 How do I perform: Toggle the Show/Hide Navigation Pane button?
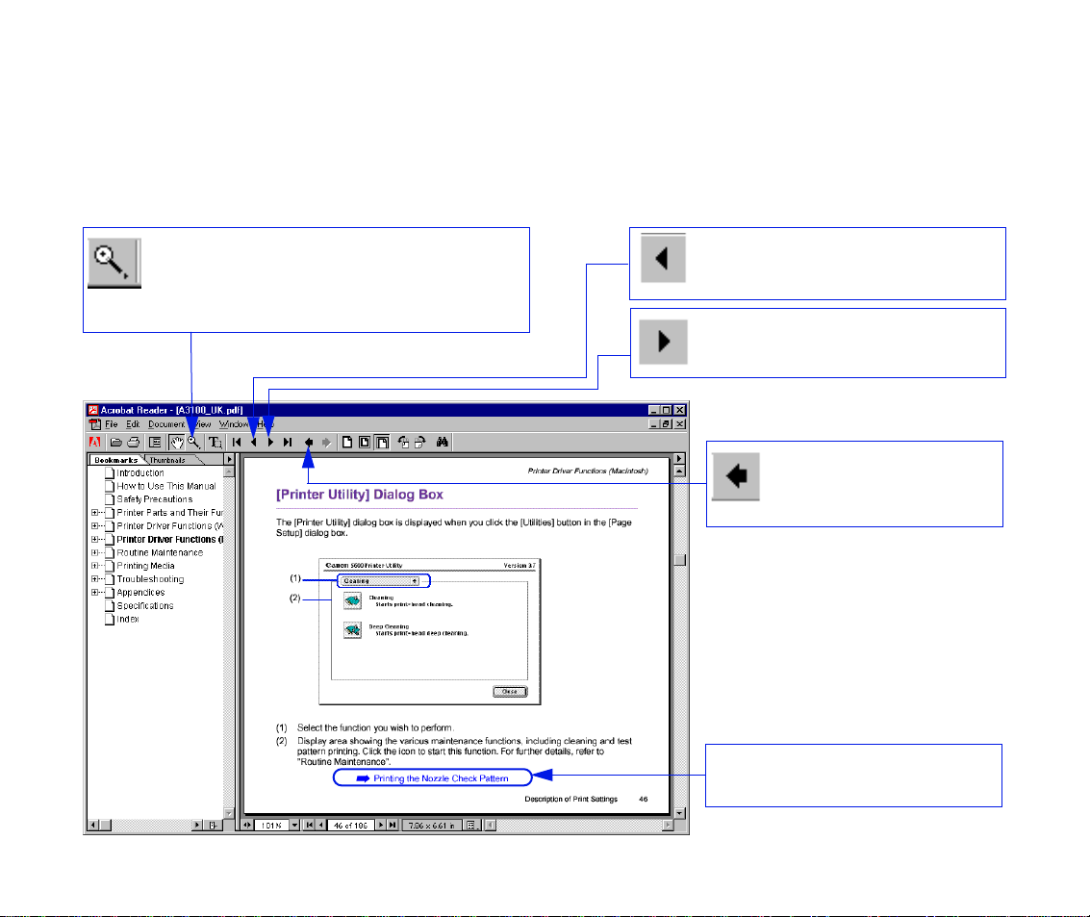pyautogui.click(x=155, y=443)
